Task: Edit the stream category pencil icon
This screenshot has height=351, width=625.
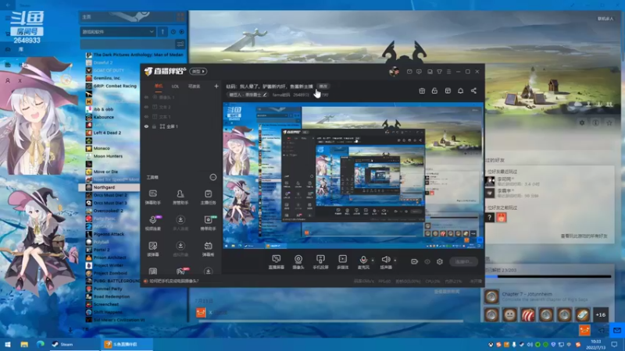Action: pos(265,94)
